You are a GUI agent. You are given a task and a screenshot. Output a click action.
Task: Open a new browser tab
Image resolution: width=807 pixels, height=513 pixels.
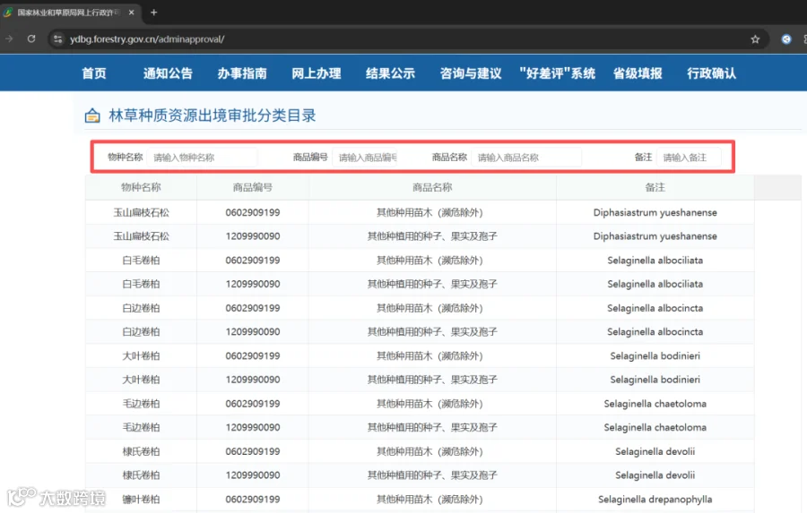(x=153, y=13)
